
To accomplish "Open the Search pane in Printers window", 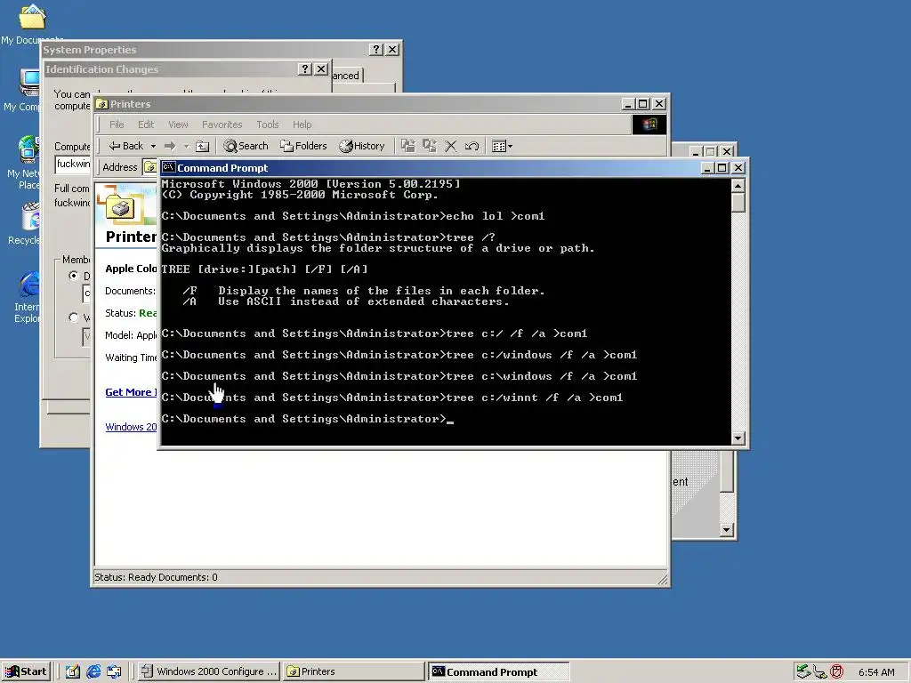I will (x=246, y=146).
